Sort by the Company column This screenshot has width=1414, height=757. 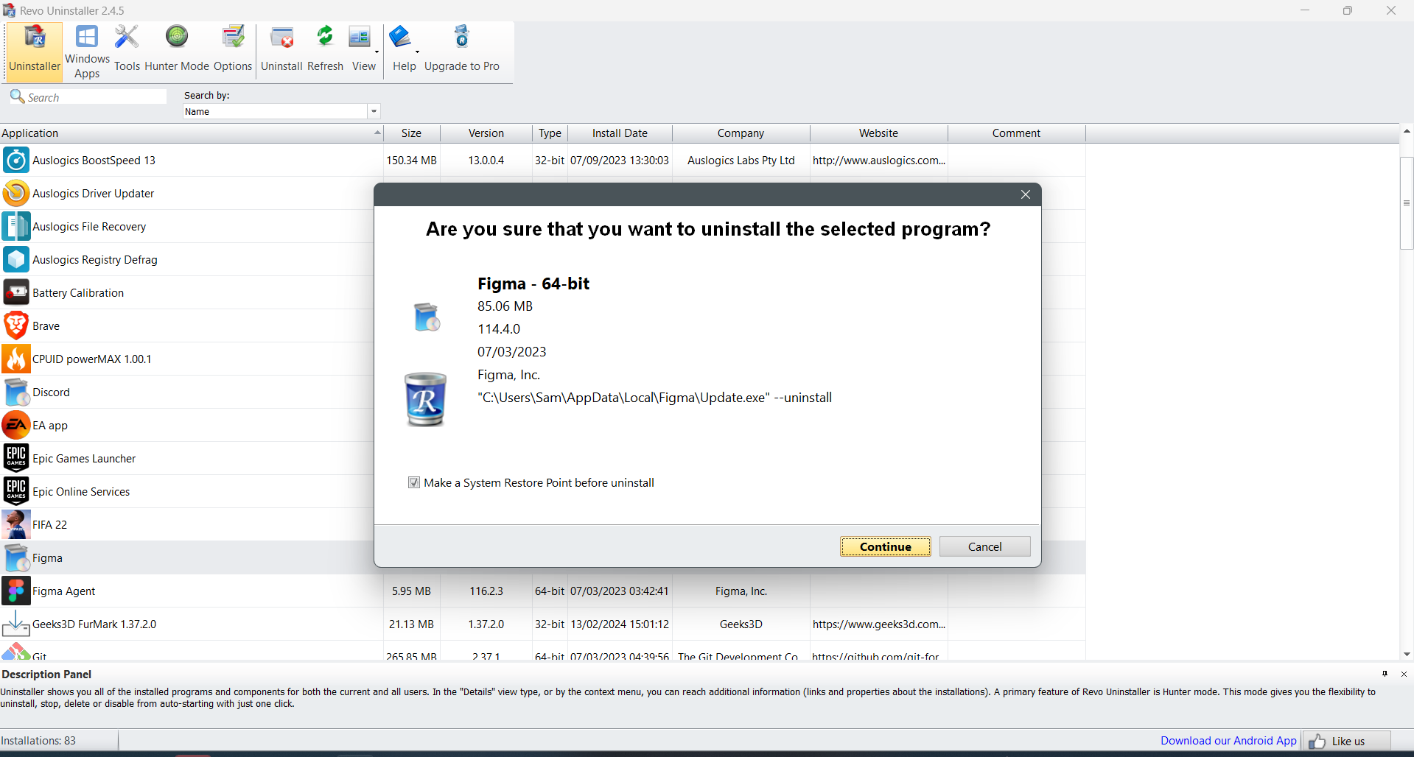click(x=741, y=133)
